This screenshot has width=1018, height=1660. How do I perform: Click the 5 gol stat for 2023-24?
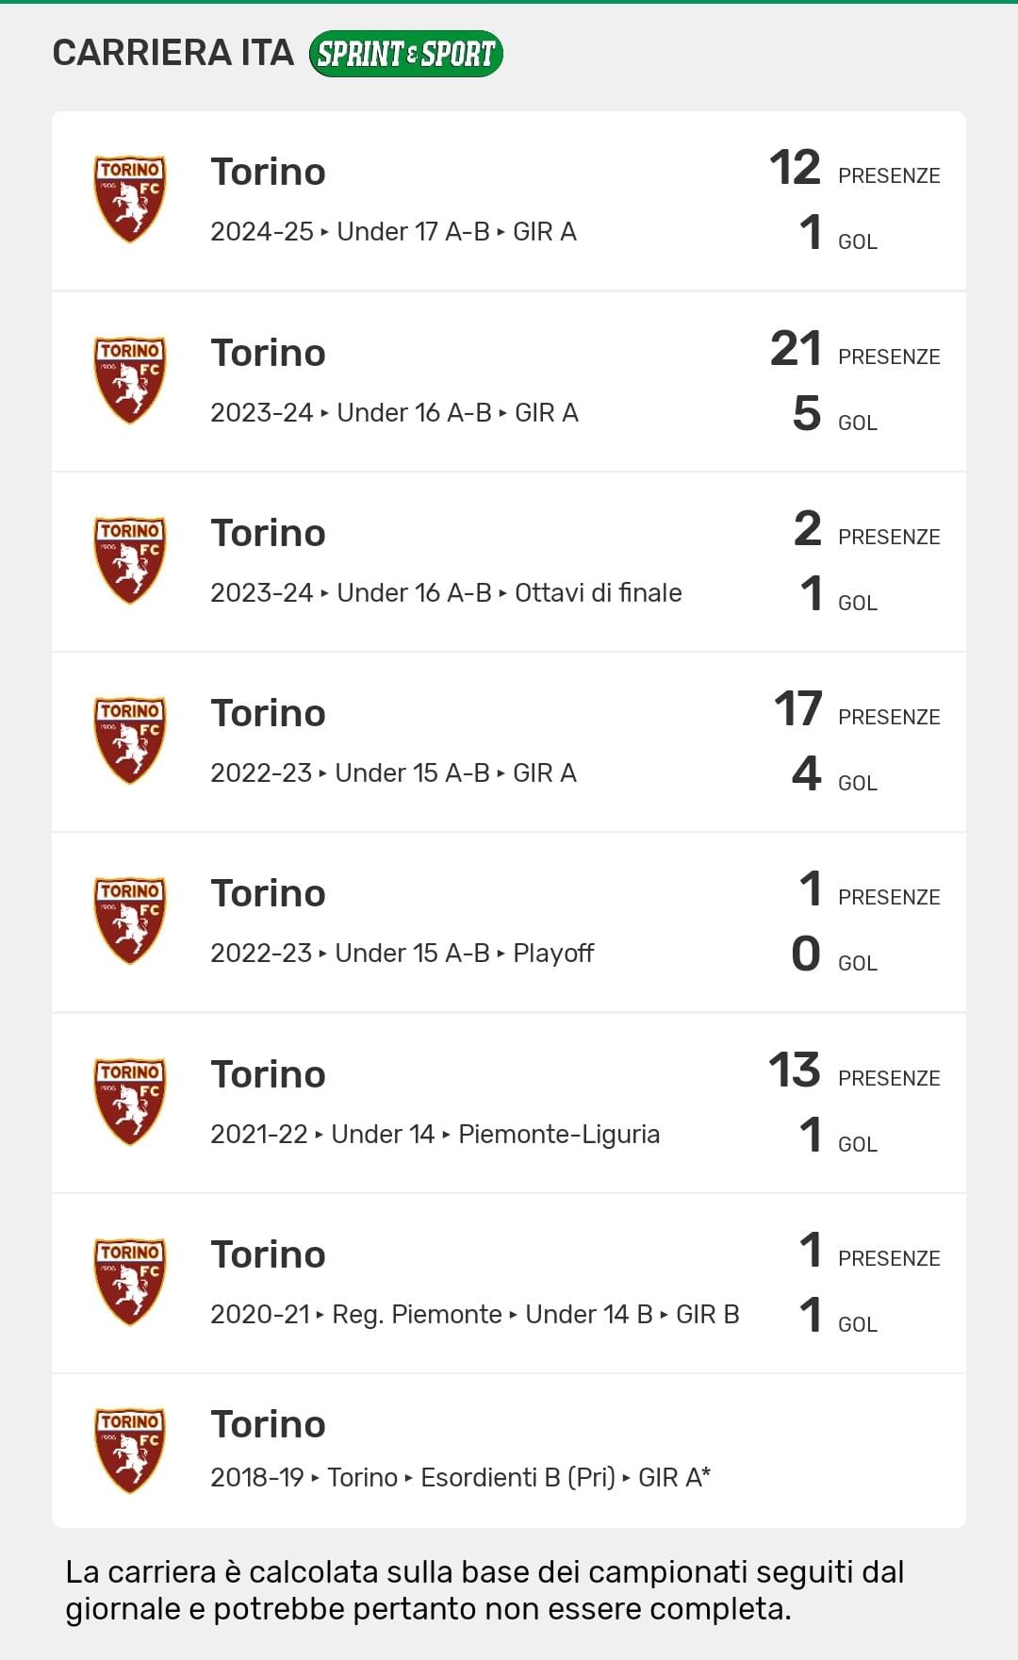807,414
